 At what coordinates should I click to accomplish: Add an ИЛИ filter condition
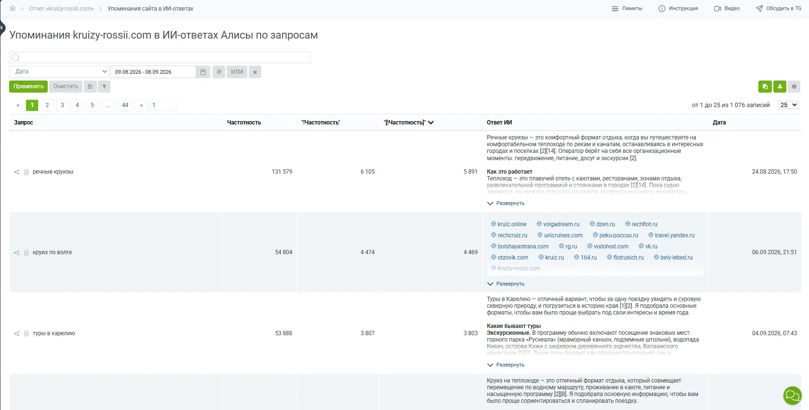click(x=237, y=72)
